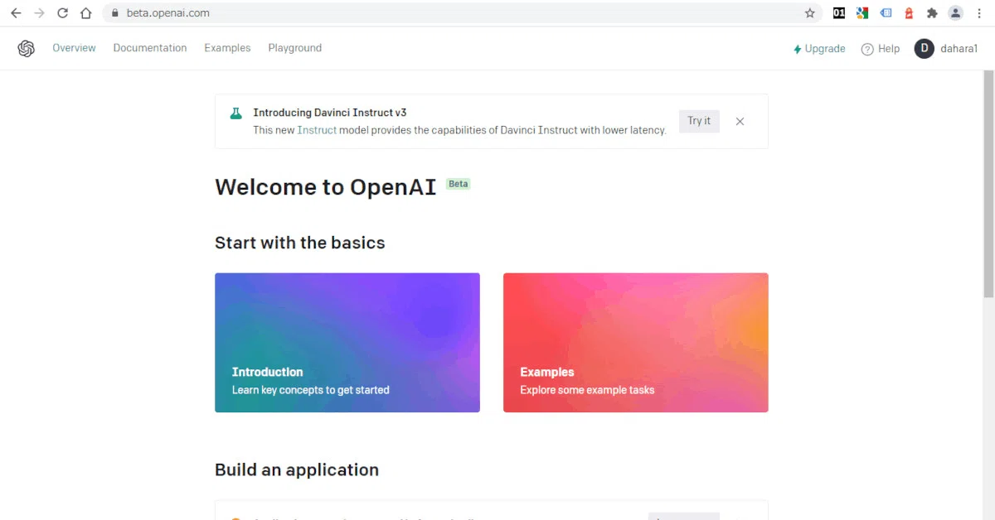Open the Help menu
Screen dimensions: 995x520
[x=881, y=49]
